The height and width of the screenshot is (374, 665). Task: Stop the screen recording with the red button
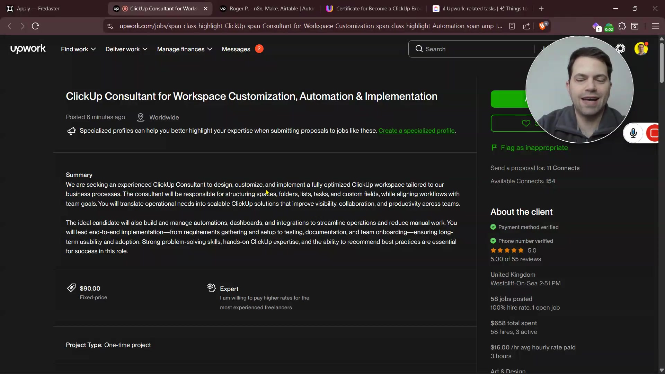tap(654, 133)
